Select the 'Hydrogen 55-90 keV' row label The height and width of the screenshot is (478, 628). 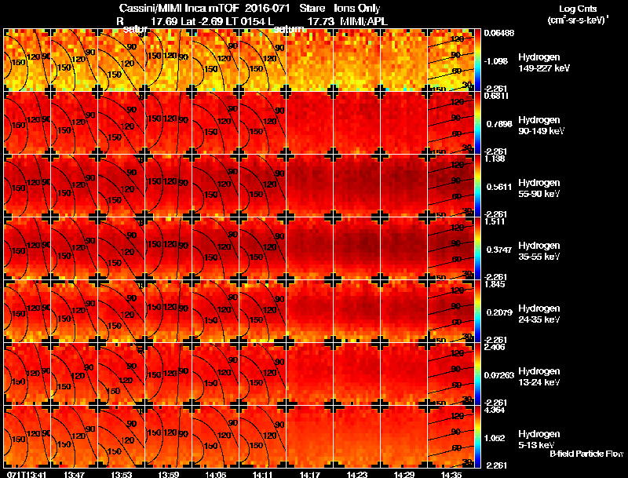[x=539, y=188]
